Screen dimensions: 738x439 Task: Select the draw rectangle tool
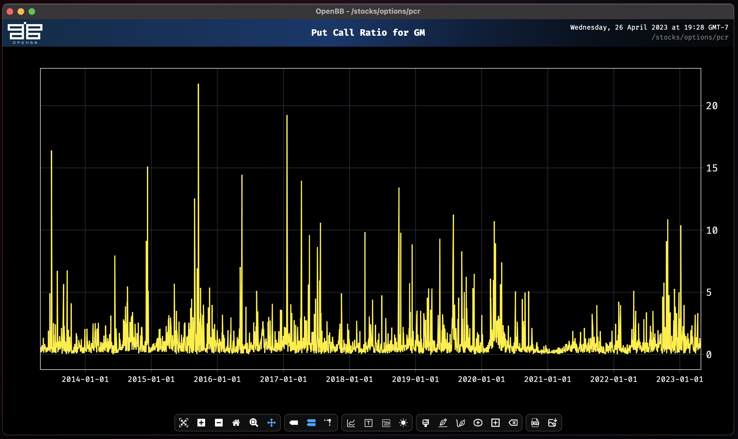(x=496, y=423)
